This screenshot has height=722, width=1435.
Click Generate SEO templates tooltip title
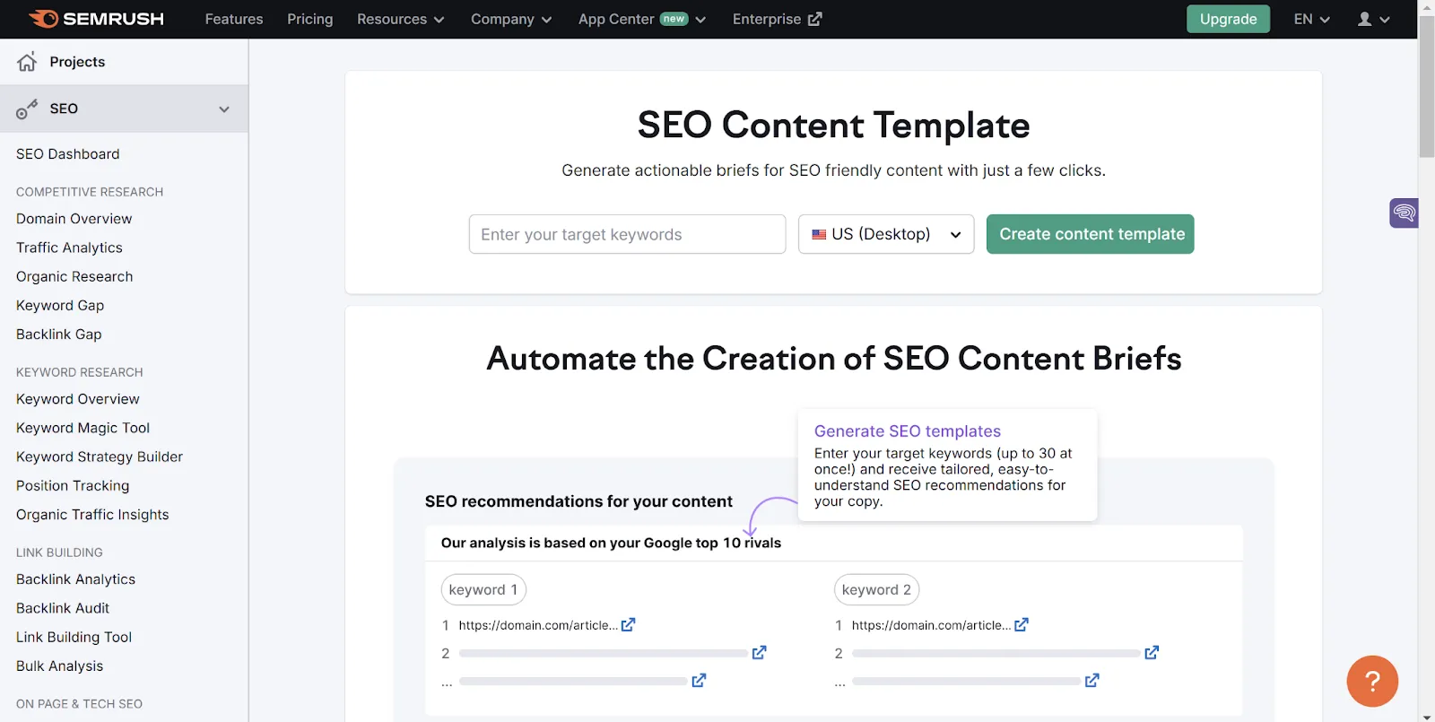click(x=907, y=431)
